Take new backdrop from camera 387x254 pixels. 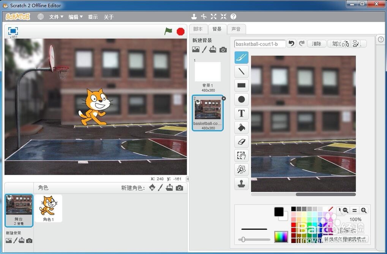coord(223,50)
